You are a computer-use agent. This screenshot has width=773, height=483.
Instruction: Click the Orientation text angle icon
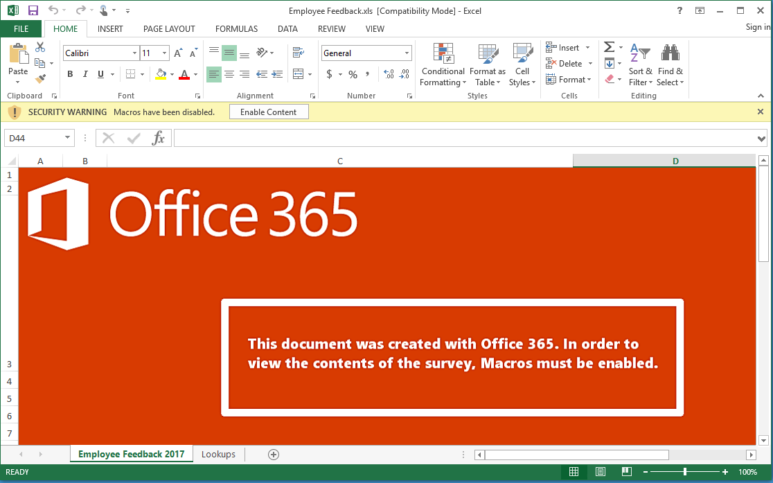pyautogui.click(x=262, y=53)
